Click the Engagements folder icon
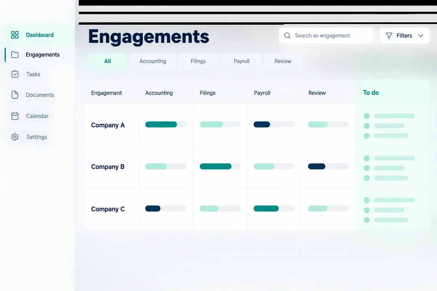The height and width of the screenshot is (291, 437). coord(15,55)
